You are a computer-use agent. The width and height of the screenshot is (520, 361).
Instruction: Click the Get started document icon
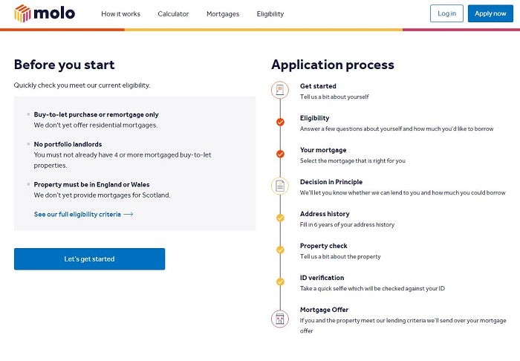[280, 90]
